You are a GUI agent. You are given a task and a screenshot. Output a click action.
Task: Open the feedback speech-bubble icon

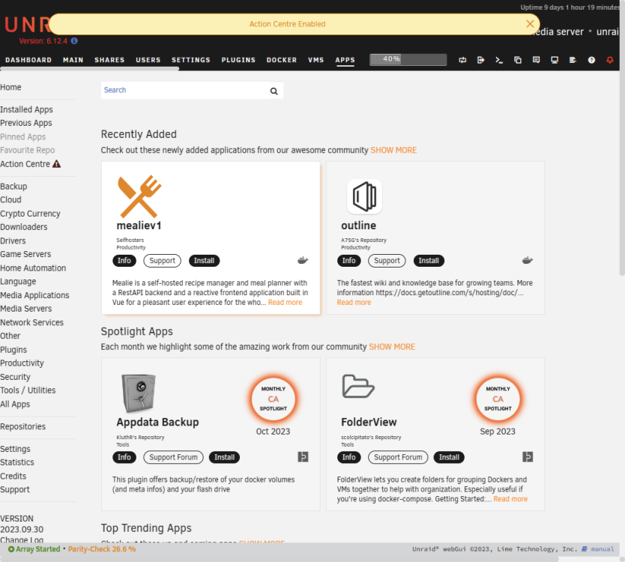coord(536,60)
